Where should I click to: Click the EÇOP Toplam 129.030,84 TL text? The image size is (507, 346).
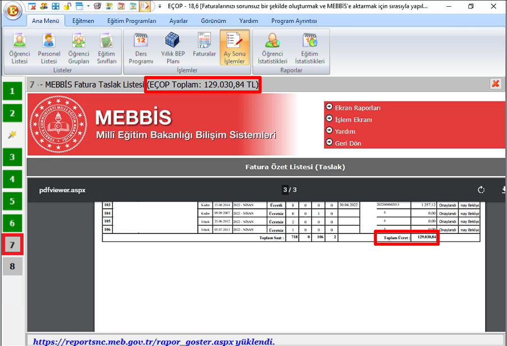pos(202,85)
